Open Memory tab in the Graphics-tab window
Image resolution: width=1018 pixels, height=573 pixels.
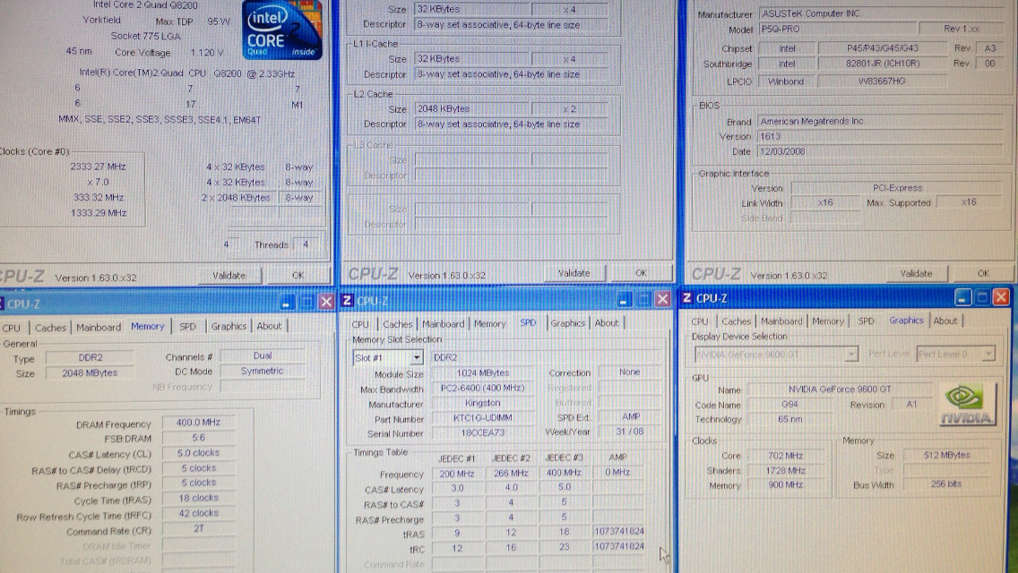click(x=828, y=321)
